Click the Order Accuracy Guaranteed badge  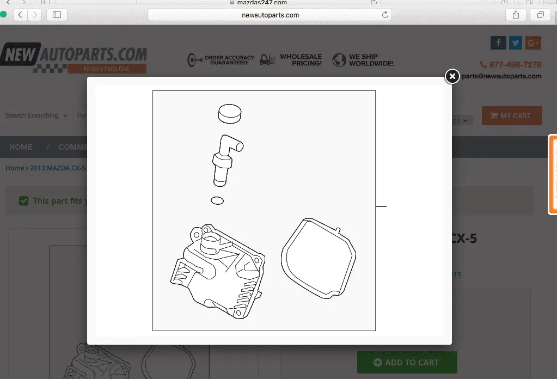[221, 60]
